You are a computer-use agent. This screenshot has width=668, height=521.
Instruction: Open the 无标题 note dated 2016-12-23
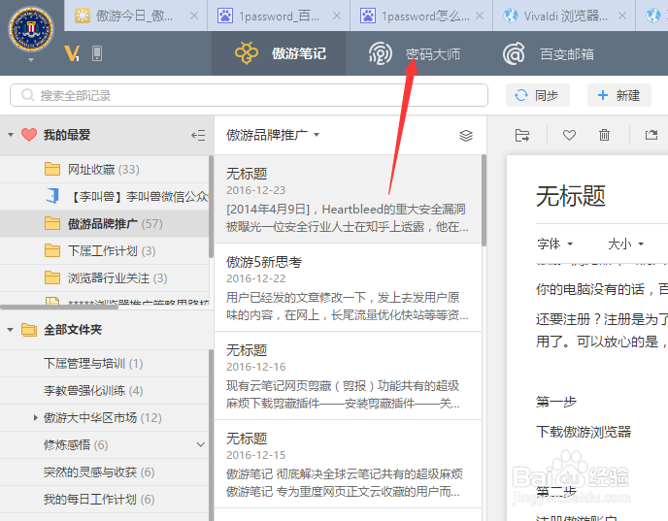(x=348, y=199)
